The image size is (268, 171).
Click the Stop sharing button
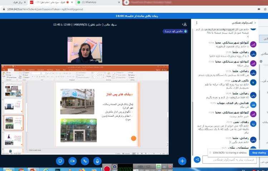tap(259, 152)
